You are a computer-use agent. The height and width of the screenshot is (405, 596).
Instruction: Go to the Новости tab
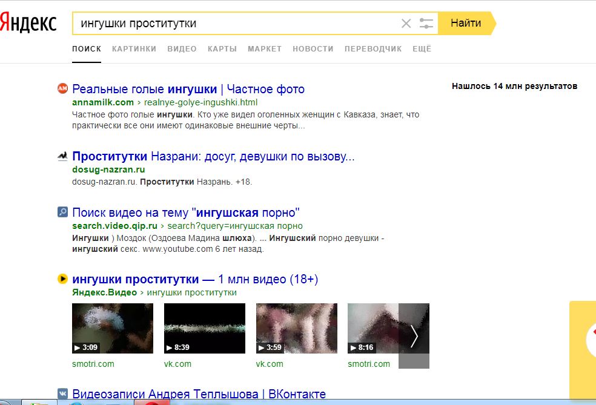pyautogui.click(x=313, y=49)
